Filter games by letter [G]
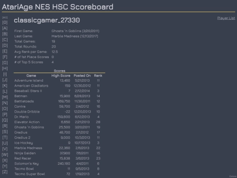This screenshot has width=237, height=178. (5, 63)
